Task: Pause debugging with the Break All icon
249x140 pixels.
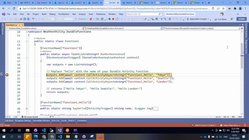Action: pyautogui.click(x=110, y=19)
